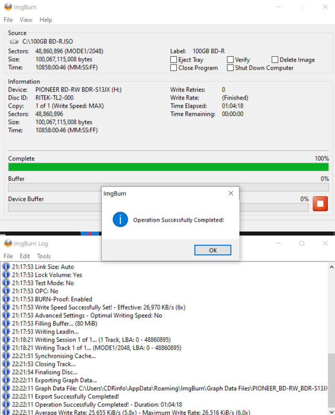Maximize the ImgBurn Log window
The width and height of the screenshot is (335, 415).
(x=301, y=243)
